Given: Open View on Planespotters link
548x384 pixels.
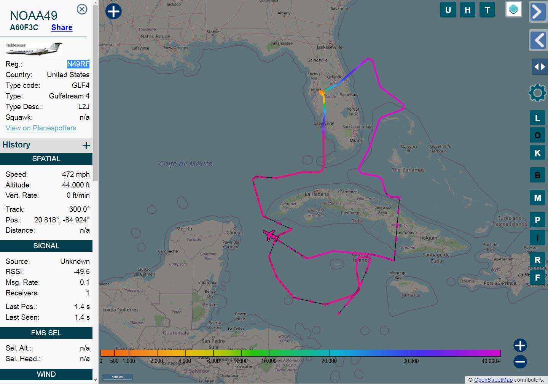Looking at the screenshot, I should (41, 128).
